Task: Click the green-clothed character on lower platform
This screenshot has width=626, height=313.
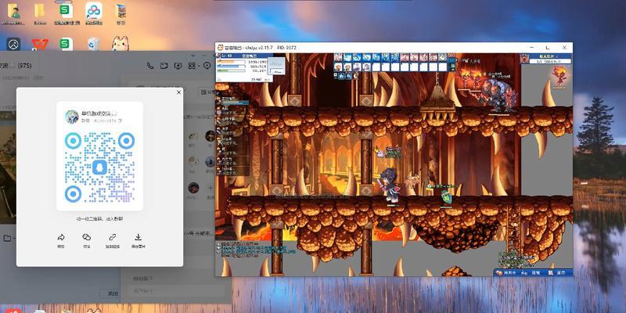Action: point(446,196)
